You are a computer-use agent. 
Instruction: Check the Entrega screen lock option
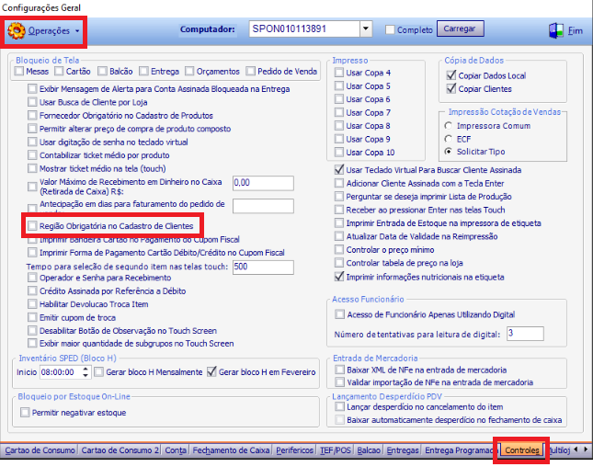pos(143,71)
